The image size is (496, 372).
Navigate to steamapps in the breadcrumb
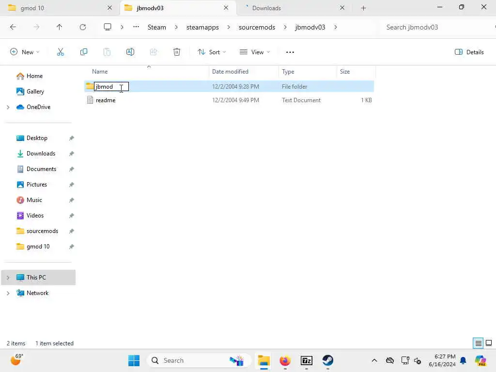202,27
